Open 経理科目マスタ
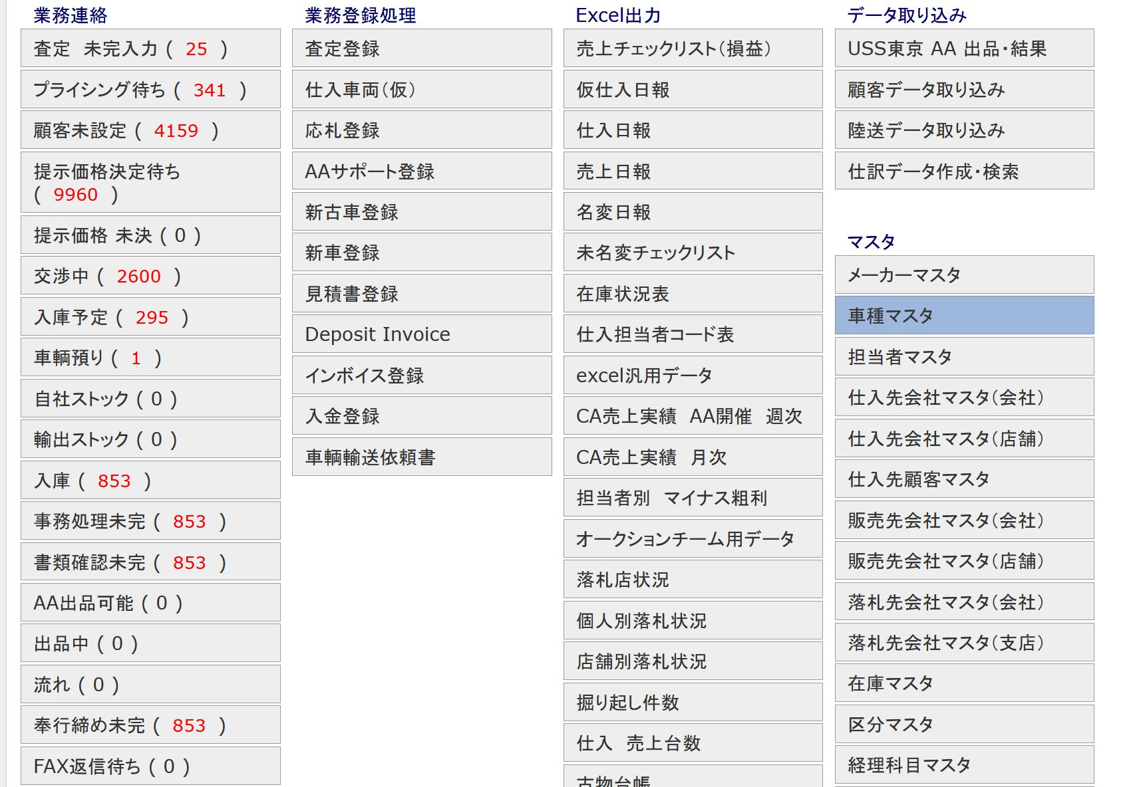 click(963, 764)
